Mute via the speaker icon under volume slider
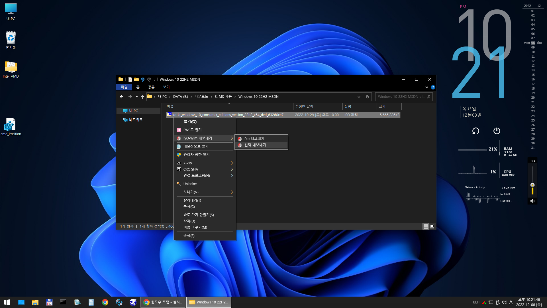Image resolution: width=547 pixels, height=308 pixels. click(x=532, y=201)
